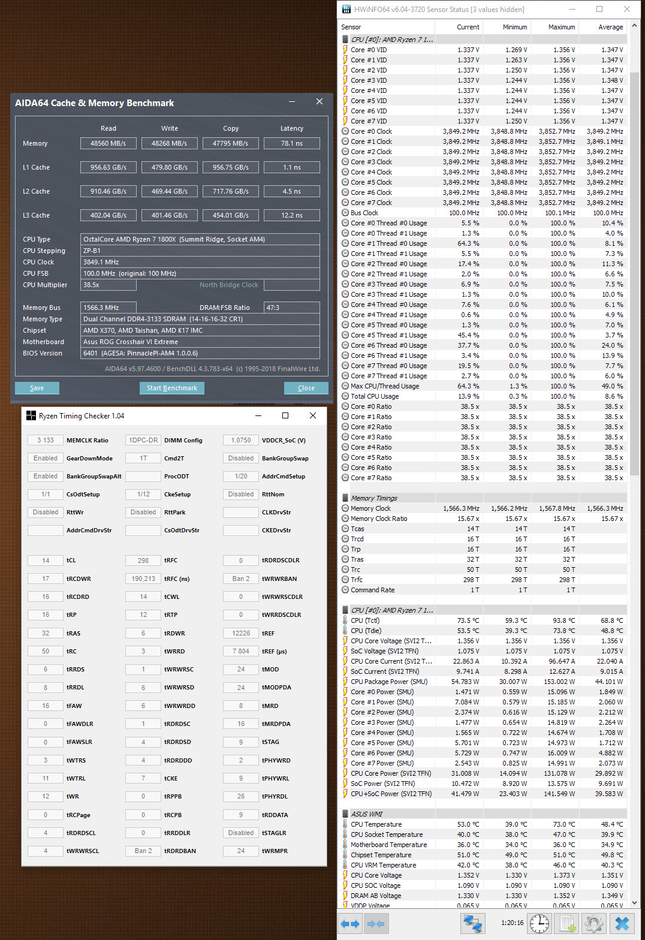The image size is (645, 940).
Task: Click the L3 Cache Copy 454.01 GB/s field
Action: pos(231,215)
